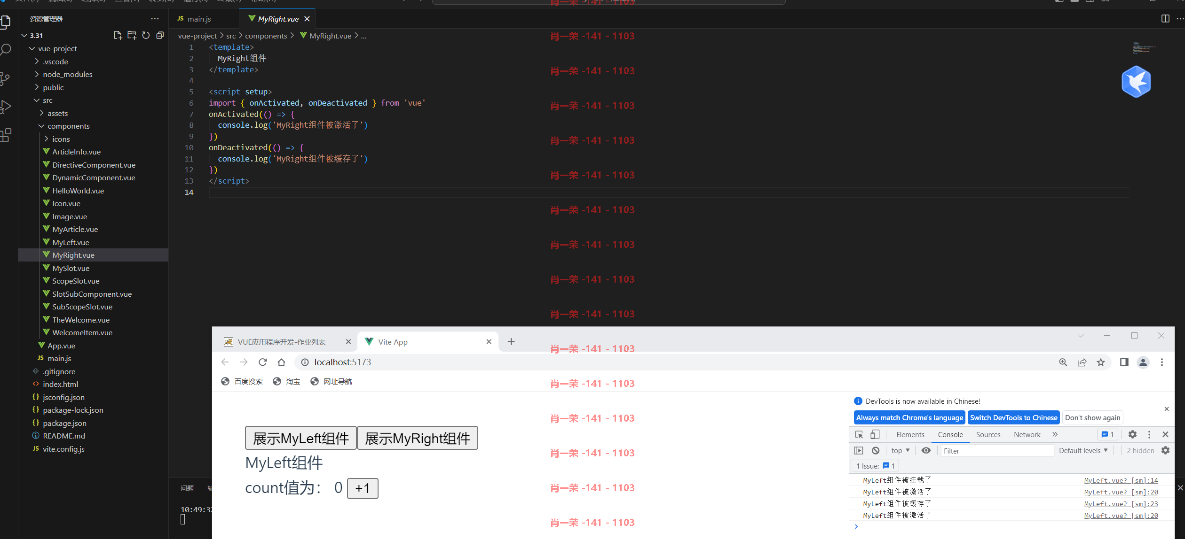Close the MyRight.vue editor tab
The image size is (1185, 539).
307,19
